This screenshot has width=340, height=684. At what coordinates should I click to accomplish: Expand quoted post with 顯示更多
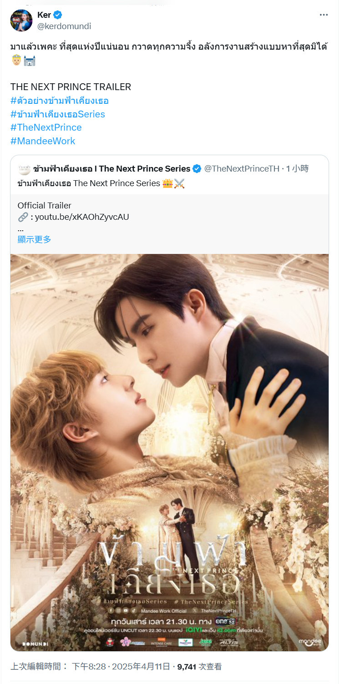35,239
